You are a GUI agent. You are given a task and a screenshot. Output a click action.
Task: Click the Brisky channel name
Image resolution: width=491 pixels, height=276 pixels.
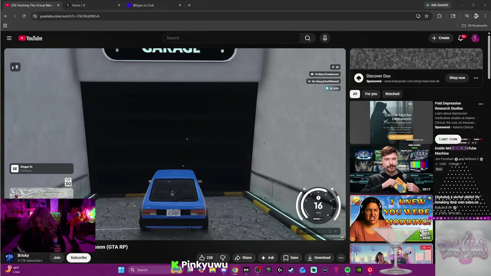click(x=23, y=255)
